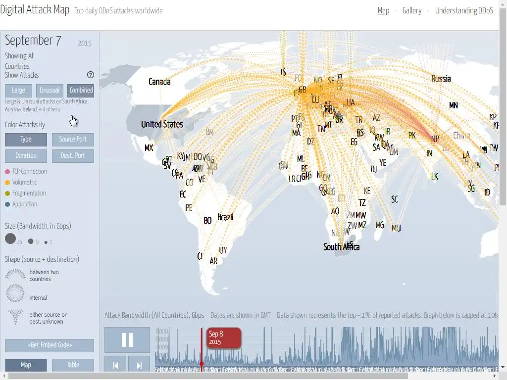The height and width of the screenshot is (380, 507).
Task: Open the Understanding DDoS page
Action: 464,11
